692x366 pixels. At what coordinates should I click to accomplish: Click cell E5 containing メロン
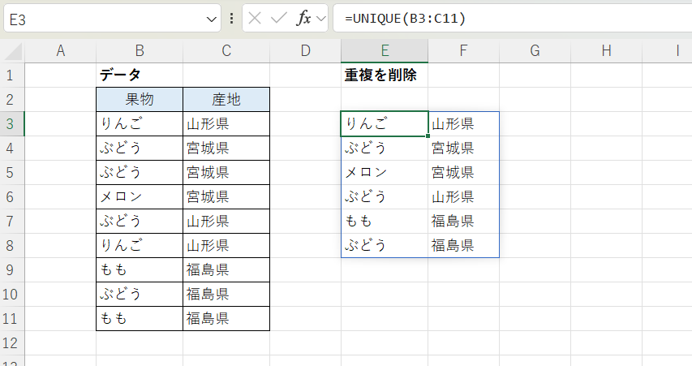pyautogui.click(x=385, y=172)
